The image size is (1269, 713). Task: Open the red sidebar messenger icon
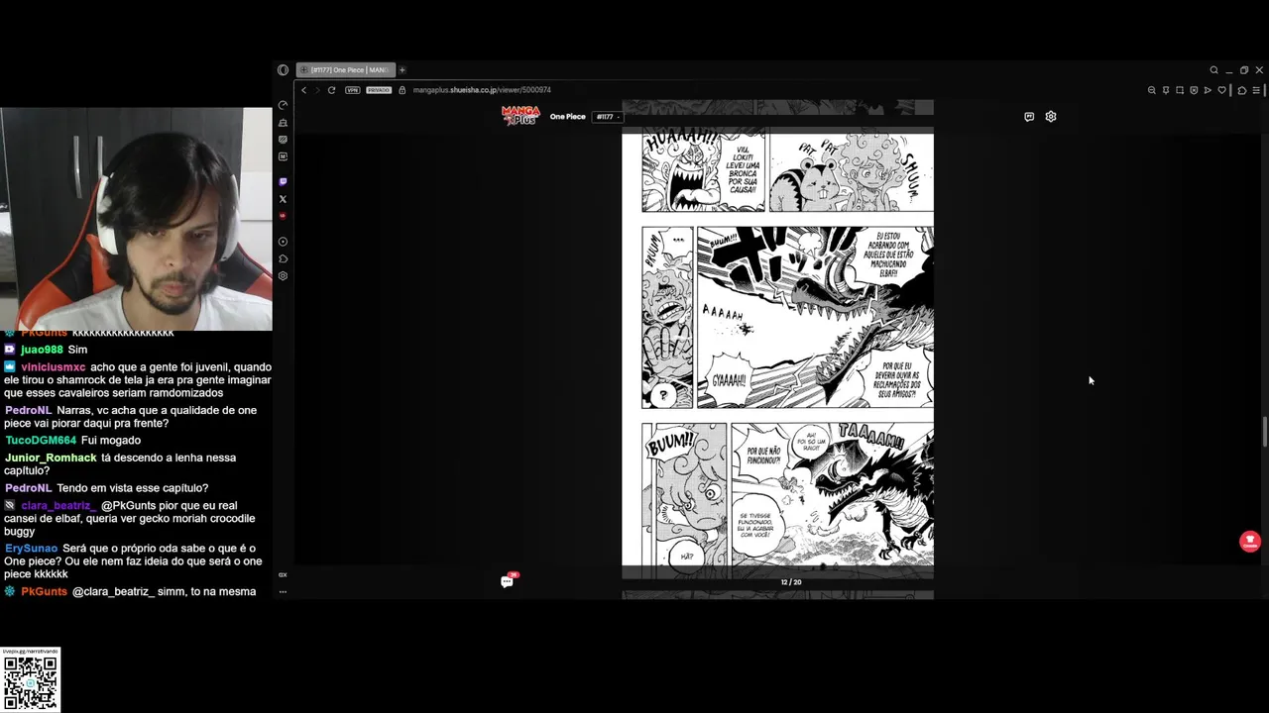(283, 216)
